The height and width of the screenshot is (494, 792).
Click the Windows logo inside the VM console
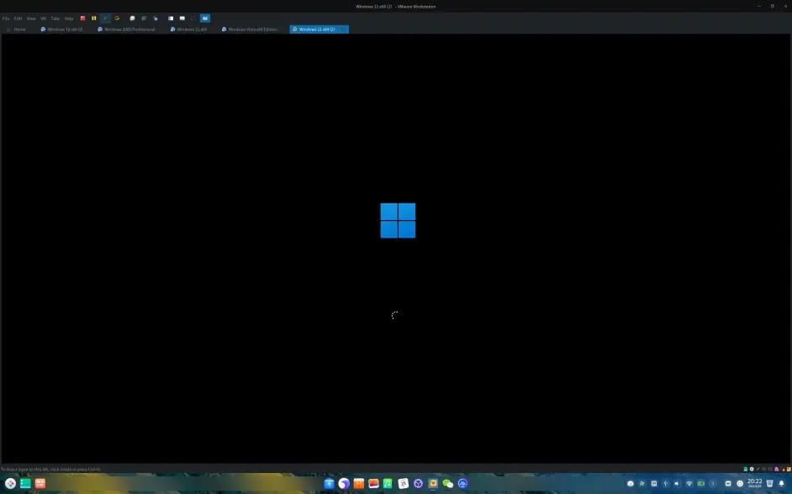click(x=398, y=220)
